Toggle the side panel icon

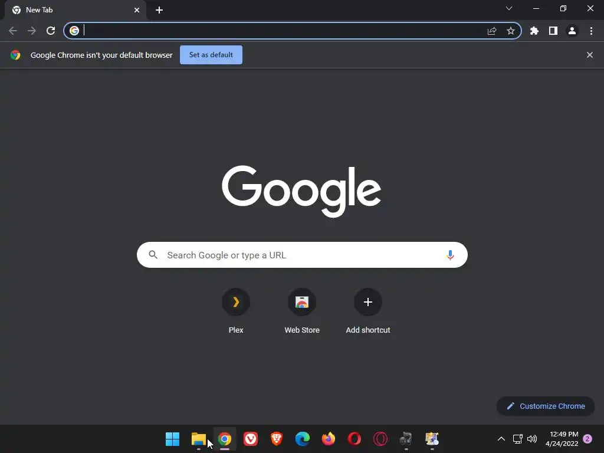(553, 31)
